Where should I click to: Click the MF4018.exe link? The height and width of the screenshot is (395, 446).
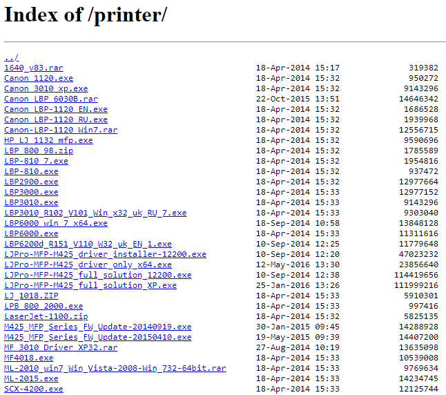(28, 358)
